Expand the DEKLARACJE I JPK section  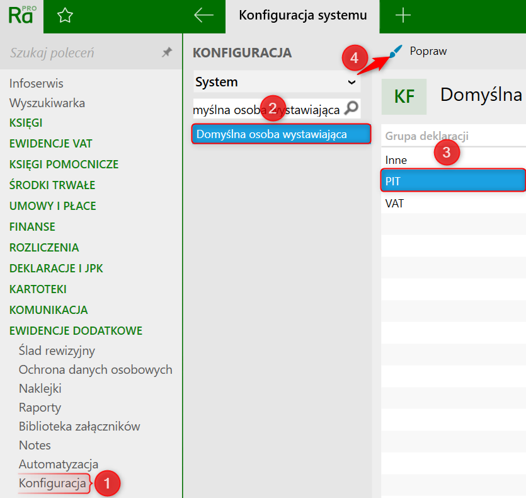pos(56,269)
